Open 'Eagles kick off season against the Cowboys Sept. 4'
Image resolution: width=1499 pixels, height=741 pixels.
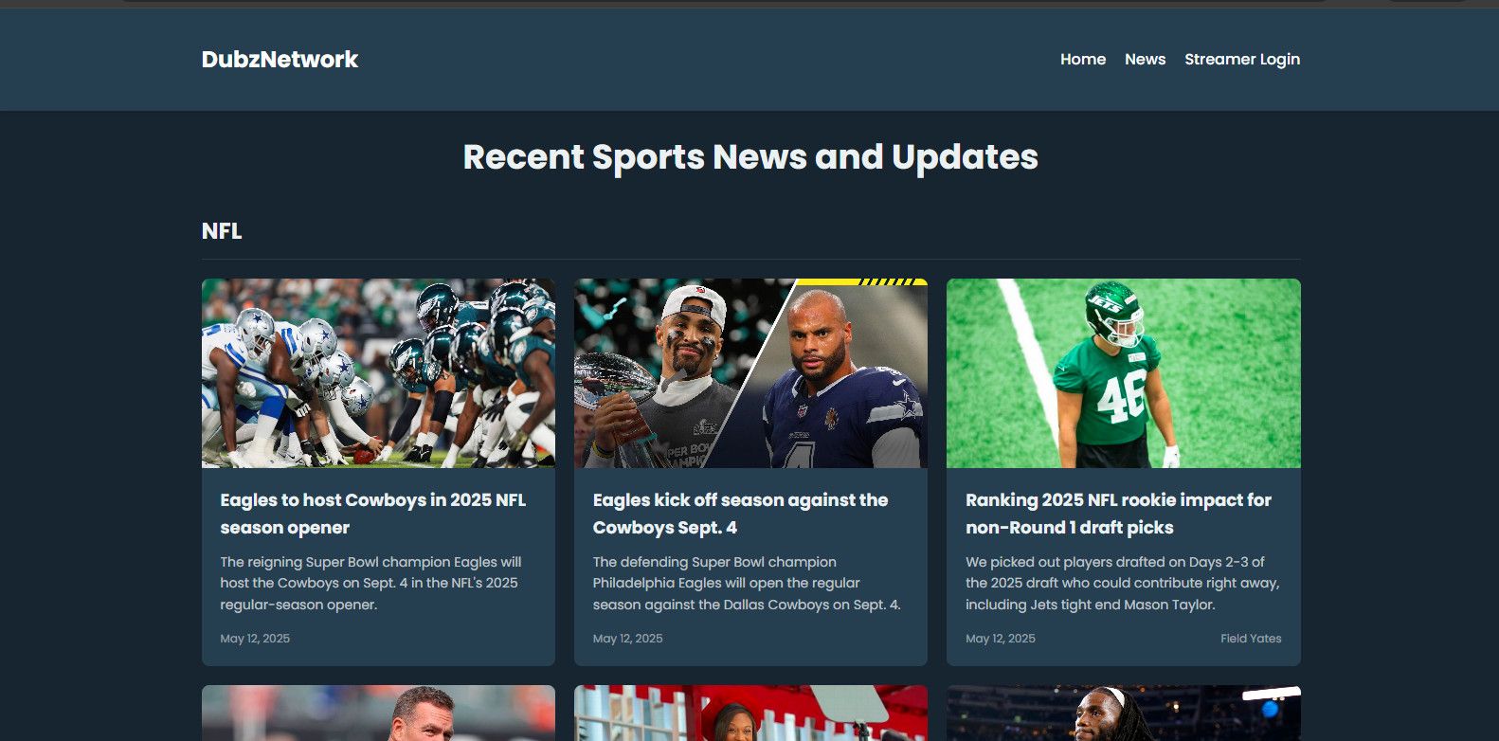740,514
